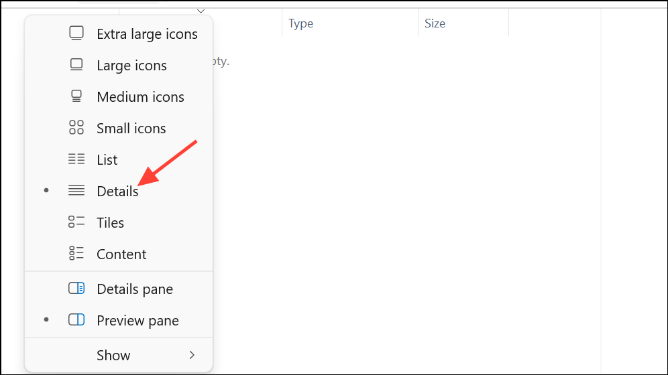Select the List view icon
The width and height of the screenshot is (668, 375).
point(76,159)
